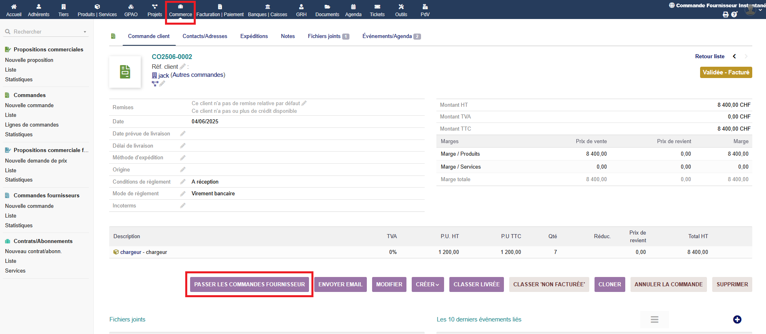This screenshot has width=766, height=334.
Task: Expand the CRÉER dropdown button
Action: 427,284
